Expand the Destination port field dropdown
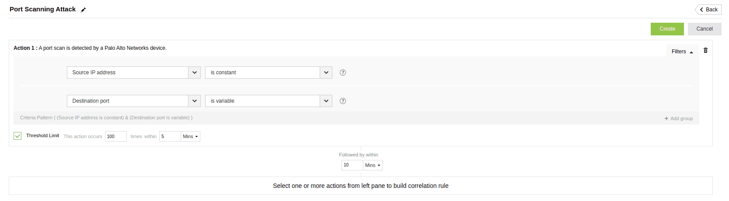Image resolution: width=729 pixels, height=201 pixels. coord(194,101)
